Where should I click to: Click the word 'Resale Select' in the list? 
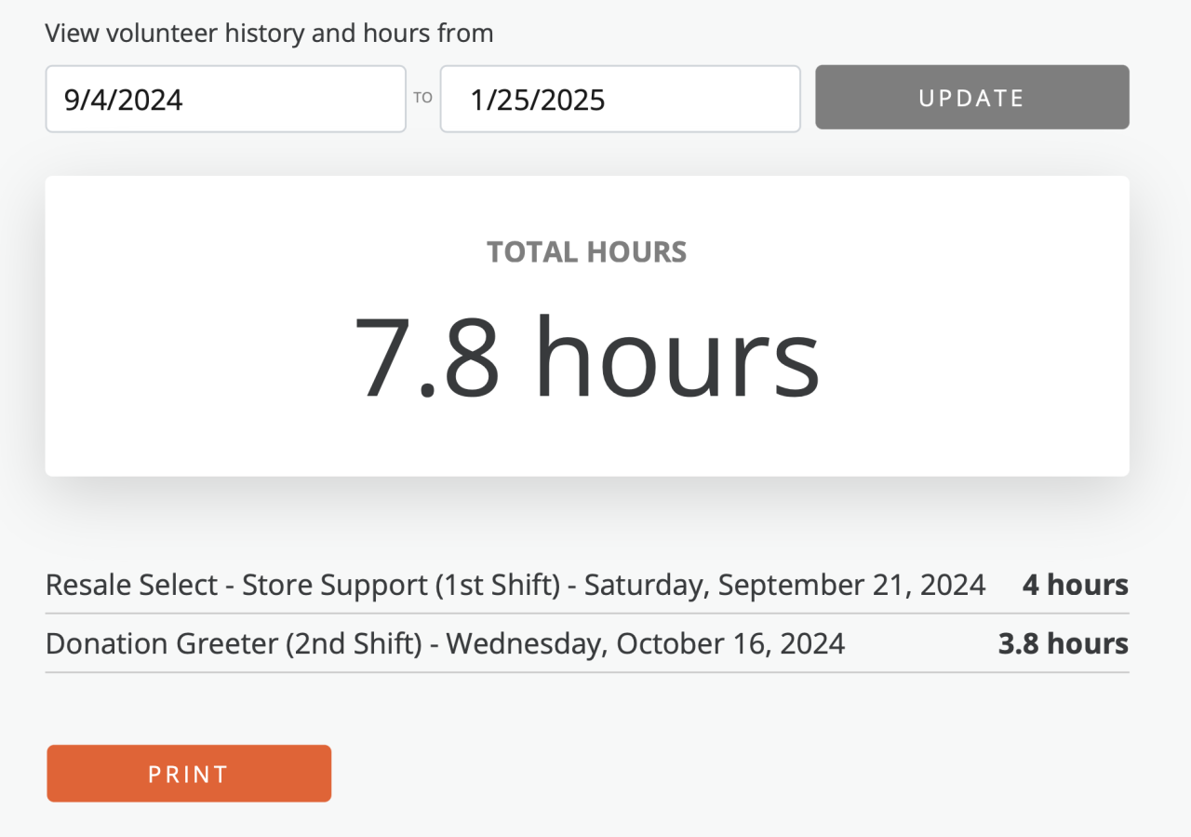(x=130, y=585)
